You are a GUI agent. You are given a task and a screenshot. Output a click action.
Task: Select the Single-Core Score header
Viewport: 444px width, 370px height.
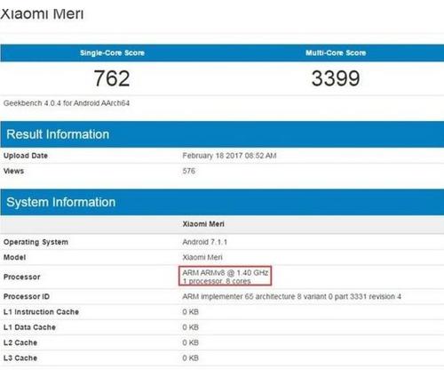(112, 52)
